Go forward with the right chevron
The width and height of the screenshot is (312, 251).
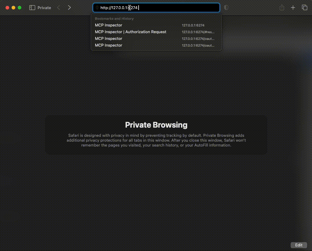(69, 8)
